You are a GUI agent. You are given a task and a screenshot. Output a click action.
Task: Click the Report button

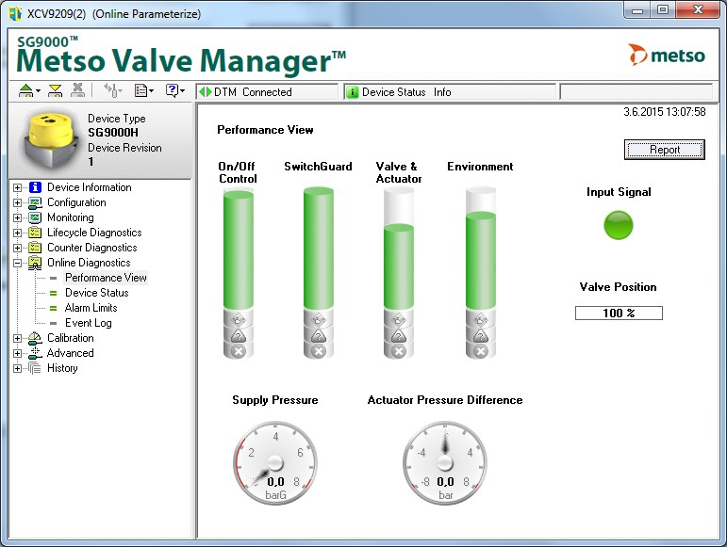coord(665,150)
